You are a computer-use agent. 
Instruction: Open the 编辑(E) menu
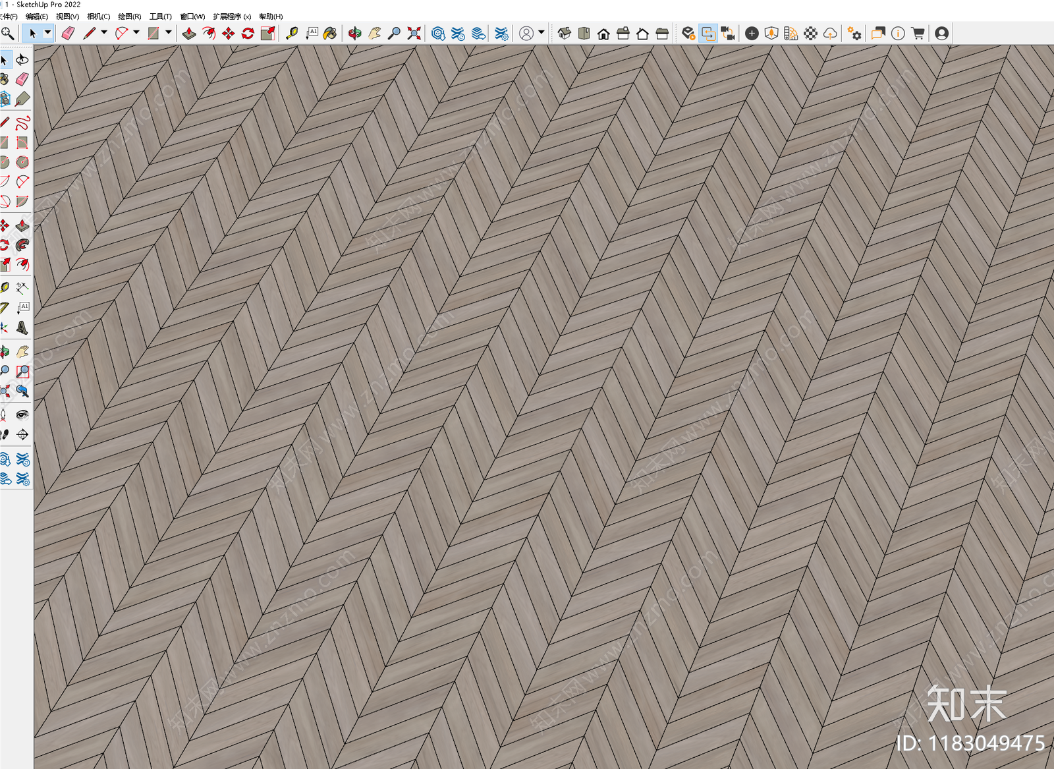[x=37, y=16]
